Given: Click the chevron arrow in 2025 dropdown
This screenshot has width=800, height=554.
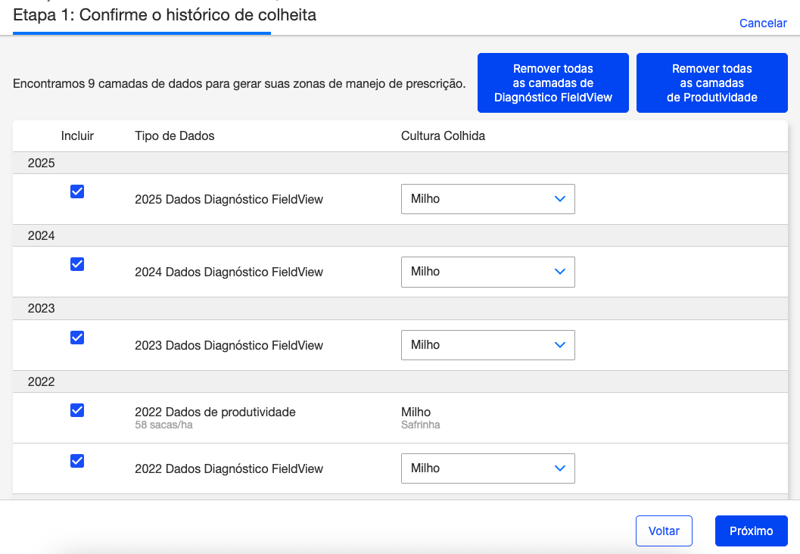Looking at the screenshot, I should coord(560,199).
